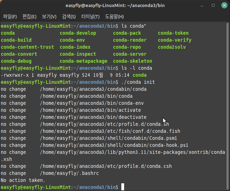Click the path ending in profile.d/conda.sh
Viewport: 230px width, 191px height.
pos(104,124)
